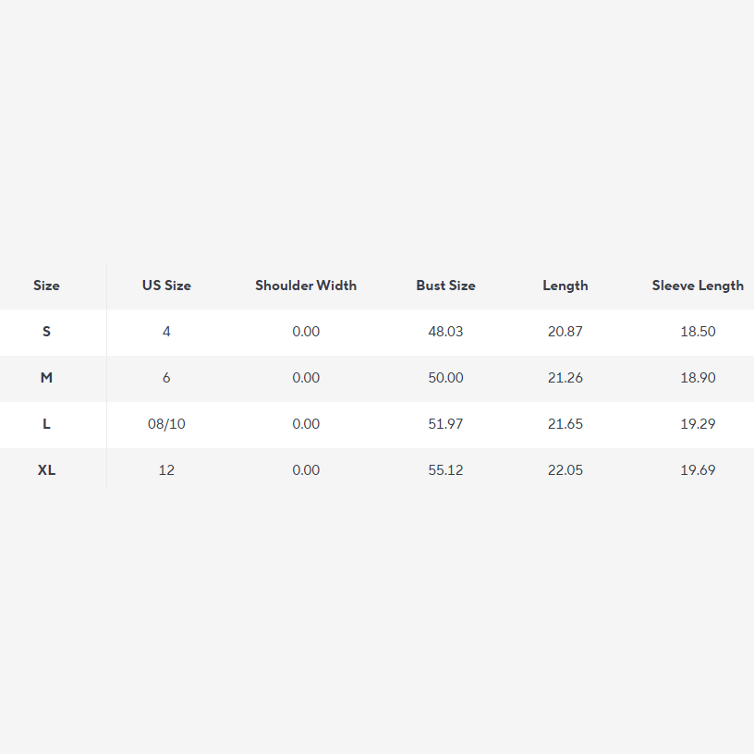
Task: Click the Shoulder Width column header
Action: [x=306, y=286]
